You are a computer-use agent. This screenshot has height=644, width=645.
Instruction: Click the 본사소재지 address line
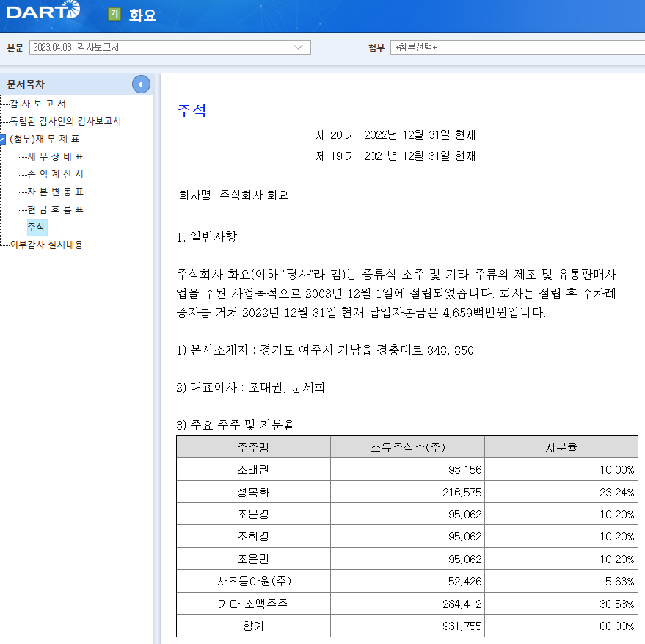[x=325, y=350]
